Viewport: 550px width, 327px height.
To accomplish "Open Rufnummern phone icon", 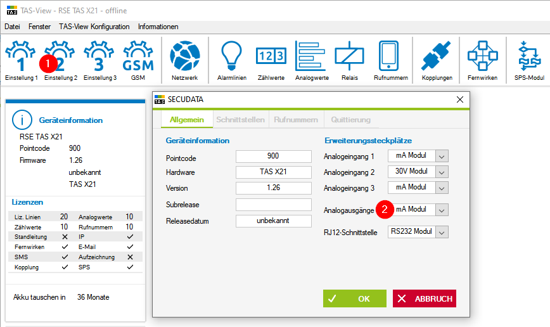I will click(388, 56).
